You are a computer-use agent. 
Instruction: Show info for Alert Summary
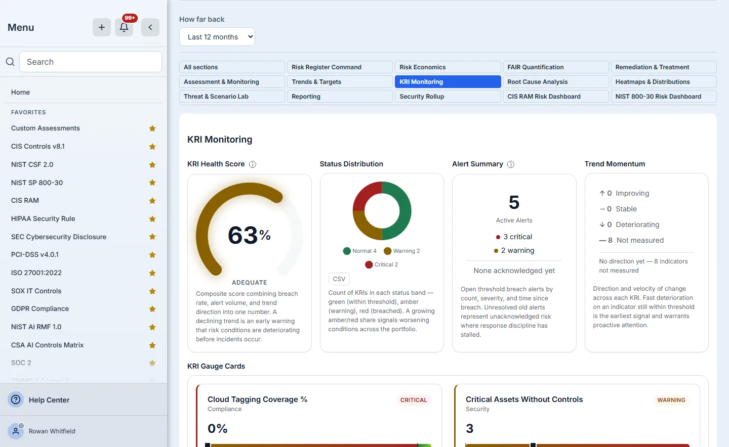point(511,164)
